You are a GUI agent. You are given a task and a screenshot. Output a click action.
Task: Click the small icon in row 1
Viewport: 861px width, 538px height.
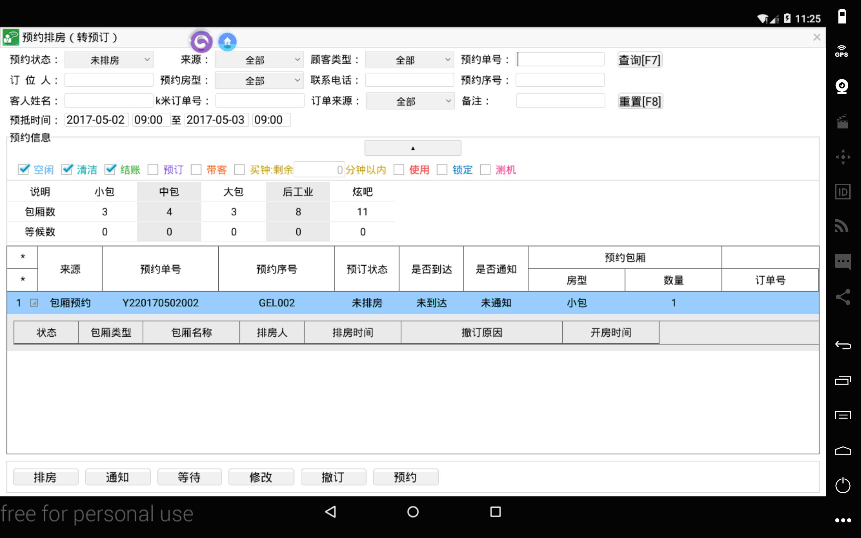click(x=34, y=303)
